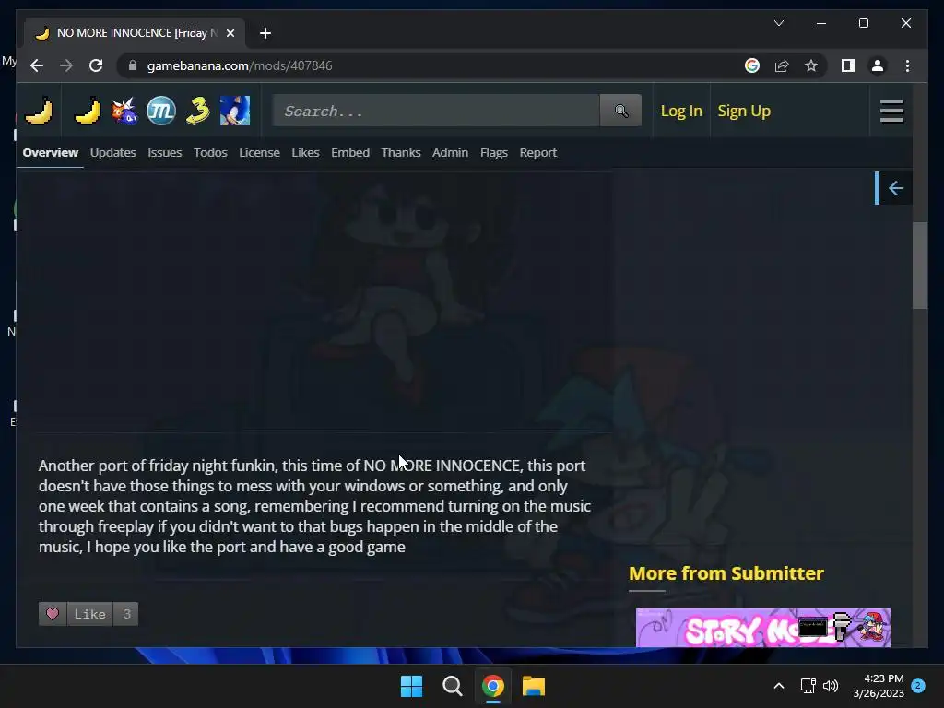
Task: Click the like count 3
Action: click(126, 614)
